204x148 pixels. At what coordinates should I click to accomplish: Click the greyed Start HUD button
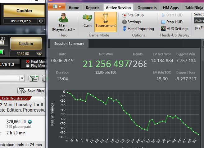pyautogui.click(x=172, y=15)
